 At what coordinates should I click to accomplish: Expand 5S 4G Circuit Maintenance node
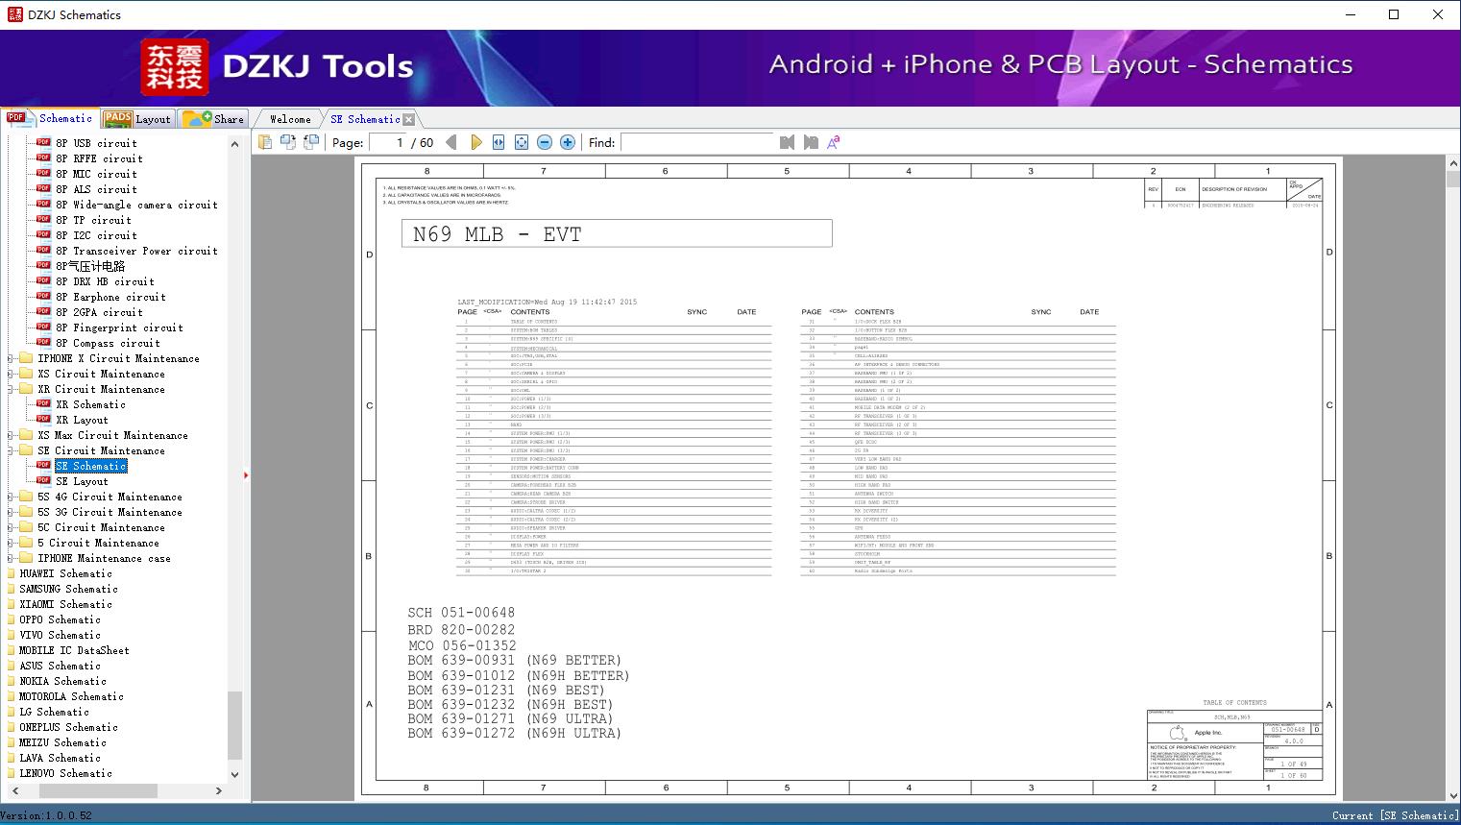(11, 497)
